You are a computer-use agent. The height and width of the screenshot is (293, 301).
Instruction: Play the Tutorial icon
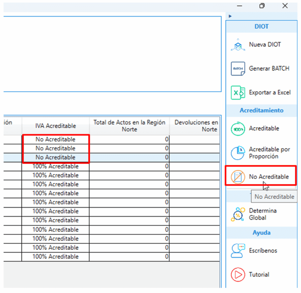(x=238, y=275)
